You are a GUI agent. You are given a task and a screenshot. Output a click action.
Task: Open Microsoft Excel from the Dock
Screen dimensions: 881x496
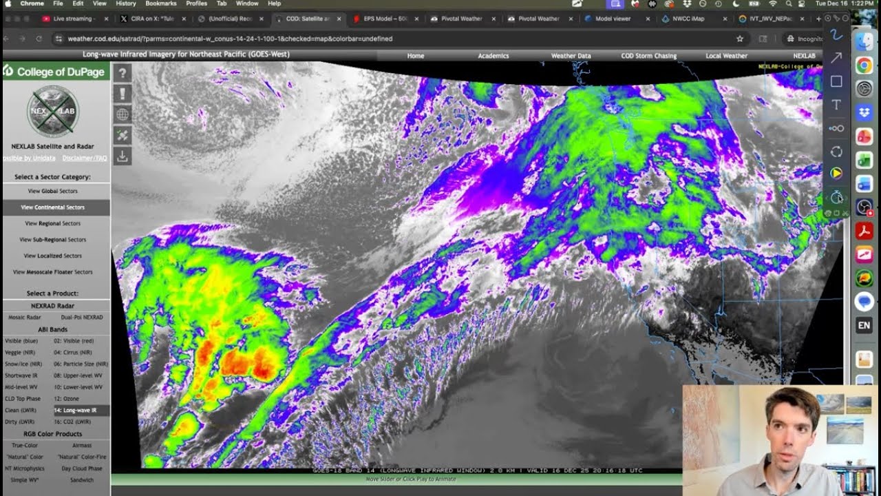[x=864, y=160]
